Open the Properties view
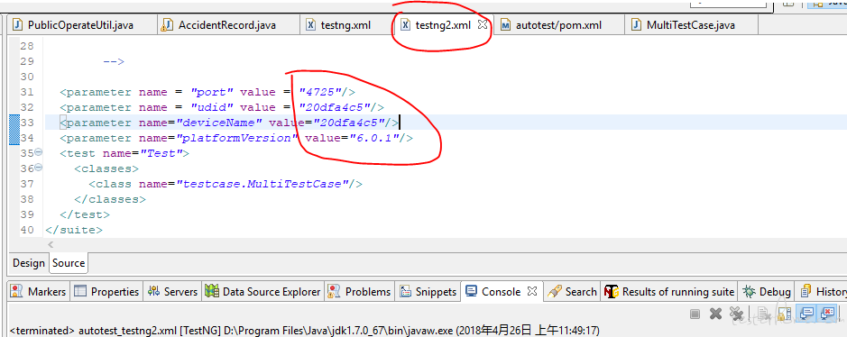This screenshot has width=847, height=337. pyautogui.click(x=106, y=292)
